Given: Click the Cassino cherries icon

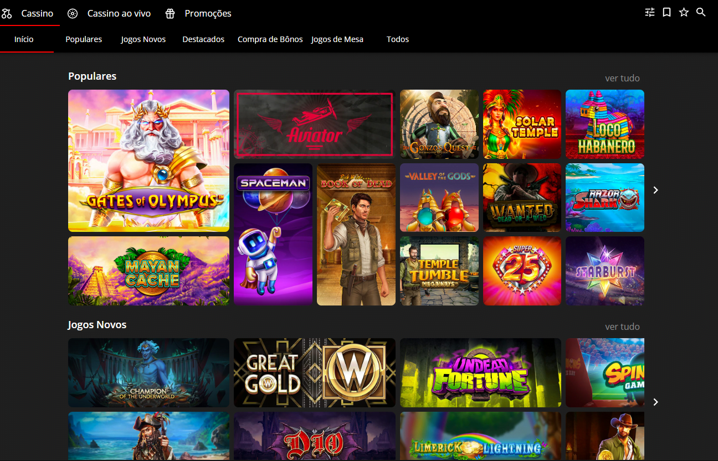Looking at the screenshot, I should click(x=7, y=13).
